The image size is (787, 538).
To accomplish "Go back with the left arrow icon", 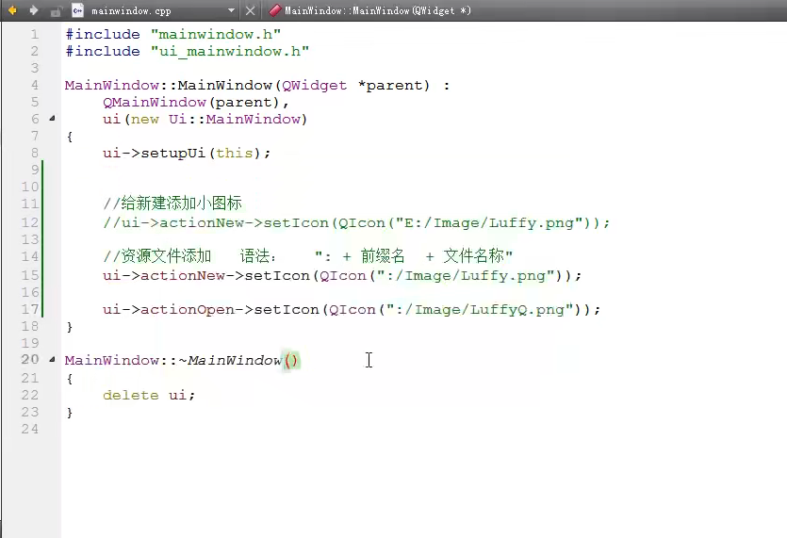I will pos(12,10).
